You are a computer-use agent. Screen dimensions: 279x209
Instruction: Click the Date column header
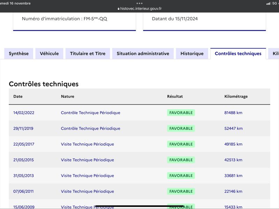(x=18, y=96)
